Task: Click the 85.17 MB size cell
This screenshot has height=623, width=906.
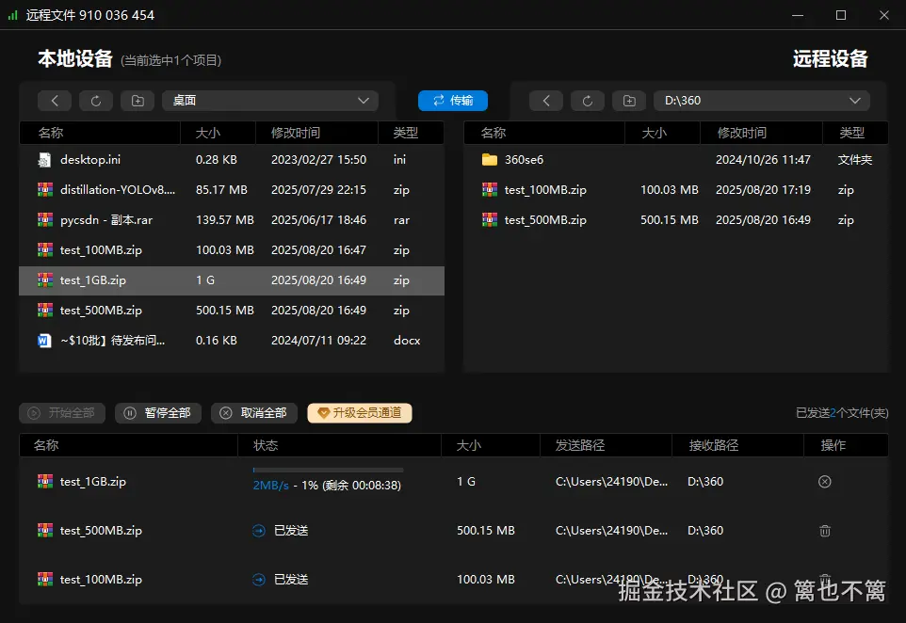Action: click(221, 190)
